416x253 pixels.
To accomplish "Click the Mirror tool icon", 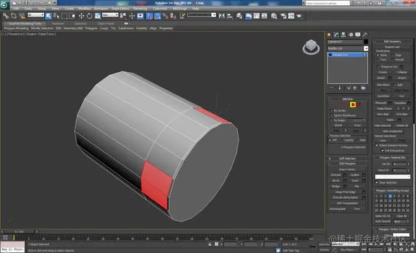I will tap(222, 16).
